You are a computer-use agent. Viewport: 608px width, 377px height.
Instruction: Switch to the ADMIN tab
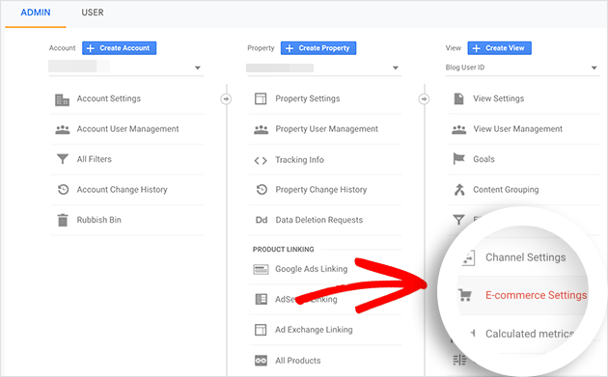pyautogui.click(x=36, y=13)
